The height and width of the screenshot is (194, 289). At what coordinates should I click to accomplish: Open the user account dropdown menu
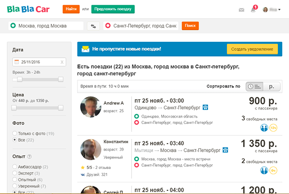[272, 9]
